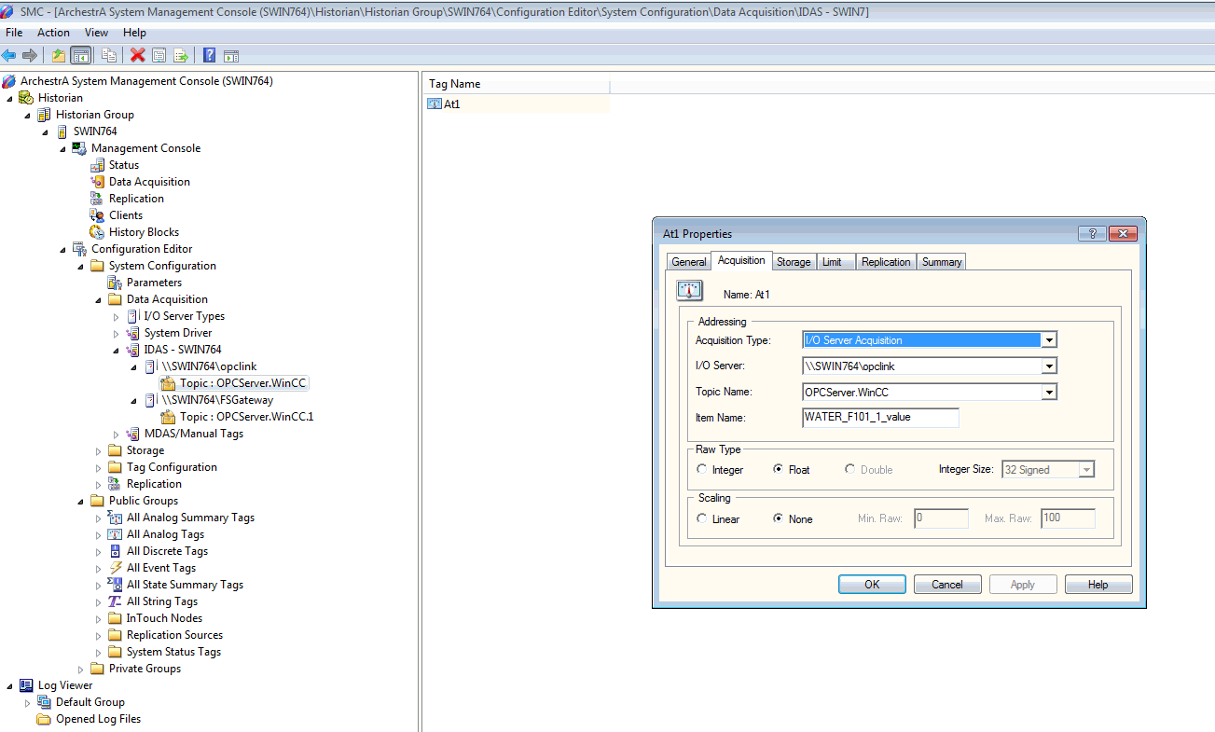The image size is (1215, 732).
Task: Click the Cancel button
Action: (x=946, y=585)
